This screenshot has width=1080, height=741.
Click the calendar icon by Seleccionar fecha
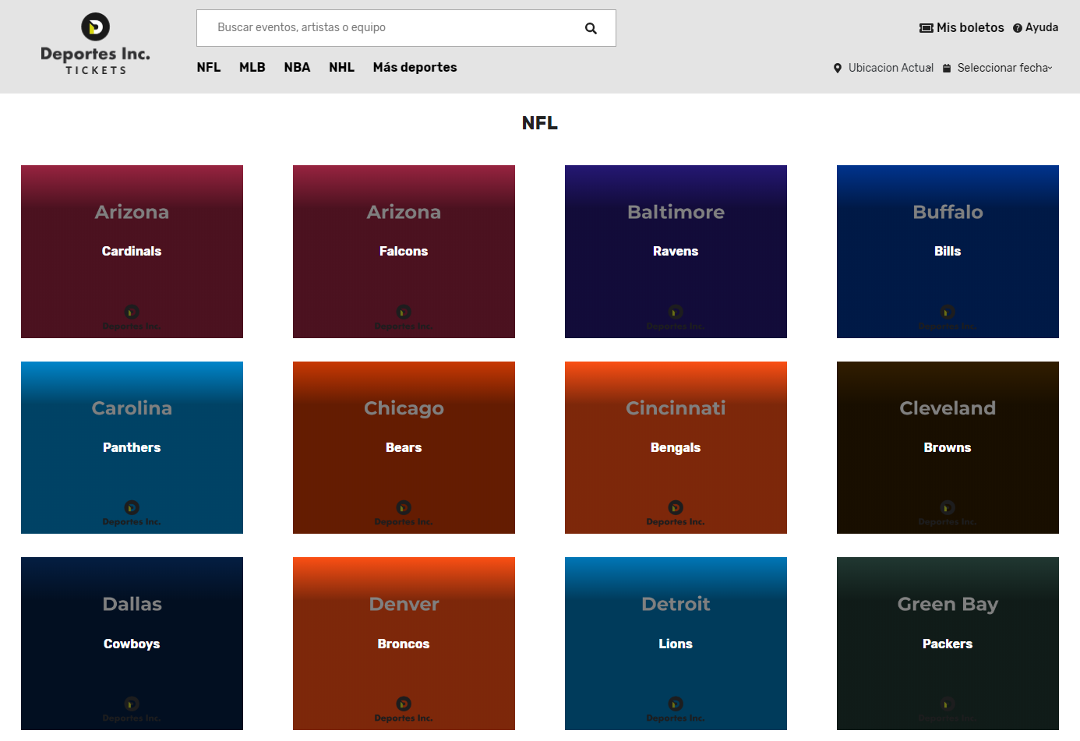(x=947, y=69)
